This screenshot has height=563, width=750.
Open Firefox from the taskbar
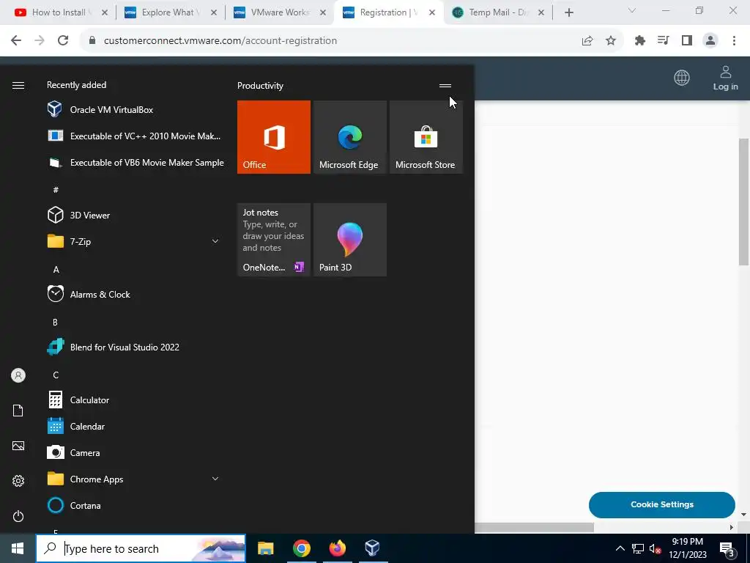[x=337, y=548]
